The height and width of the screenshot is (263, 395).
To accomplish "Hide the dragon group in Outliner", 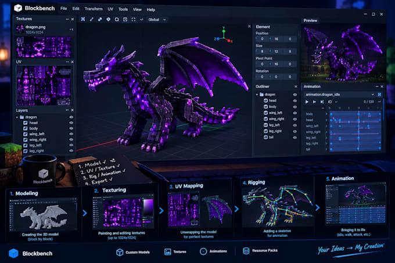I will point(295,95).
